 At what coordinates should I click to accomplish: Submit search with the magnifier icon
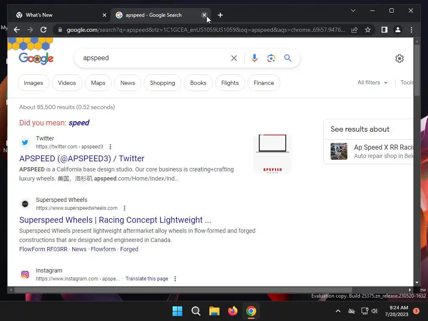pos(288,58)
